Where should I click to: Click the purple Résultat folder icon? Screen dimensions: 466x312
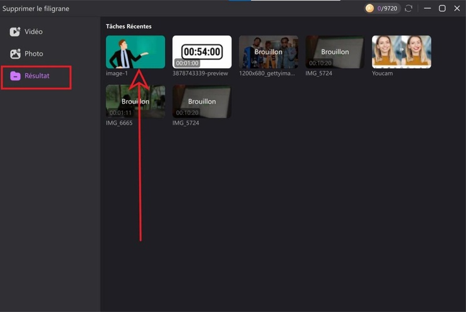click(15, 76)
